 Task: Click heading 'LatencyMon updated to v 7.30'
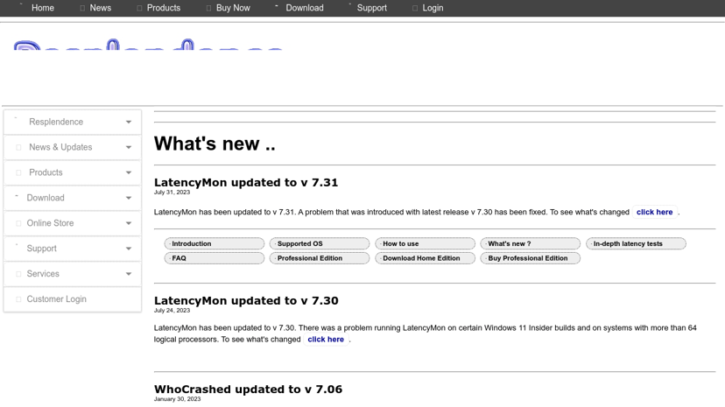[x=246, y=301]
